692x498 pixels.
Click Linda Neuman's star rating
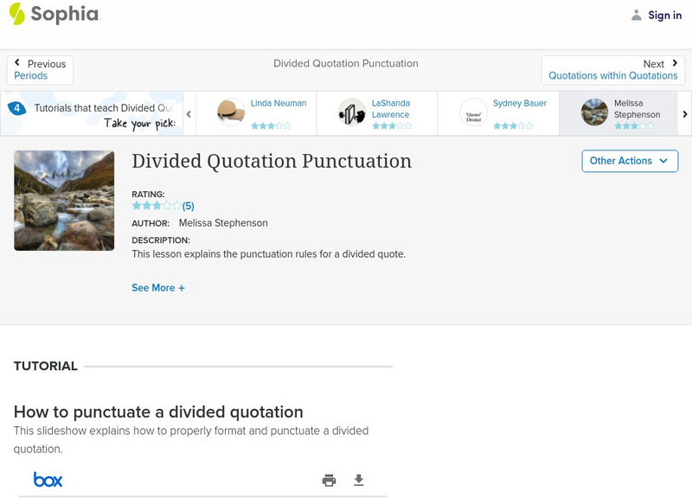click(271, 126)
